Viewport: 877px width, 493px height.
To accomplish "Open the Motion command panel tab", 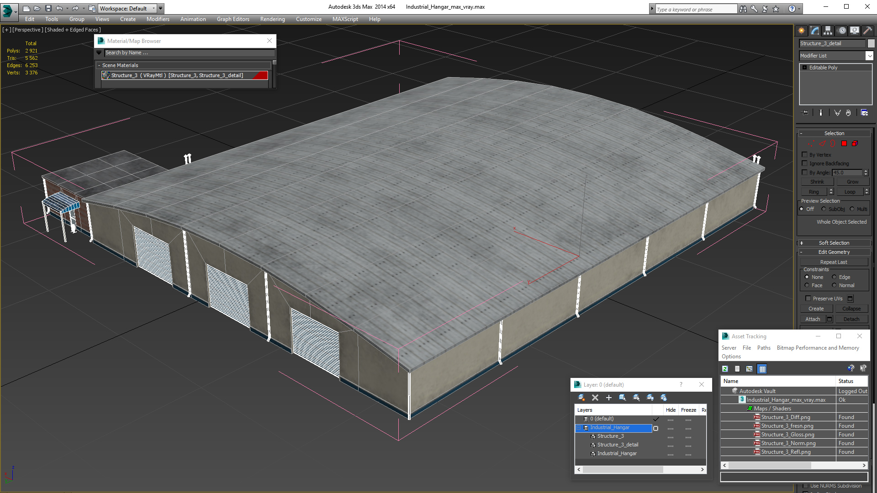I will tap(842, 31).
